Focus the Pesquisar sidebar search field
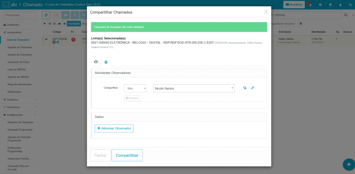The height and width of the screenshot is (174, 355). click(19, 15)
